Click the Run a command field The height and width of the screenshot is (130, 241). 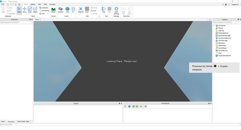pos(120,125)
